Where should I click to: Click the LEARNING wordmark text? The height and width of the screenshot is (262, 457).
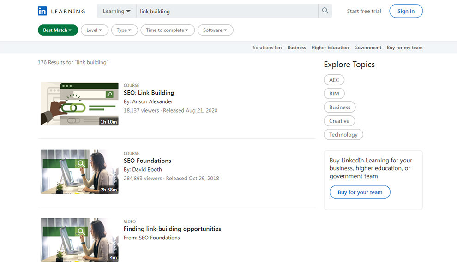click(68, 12)
